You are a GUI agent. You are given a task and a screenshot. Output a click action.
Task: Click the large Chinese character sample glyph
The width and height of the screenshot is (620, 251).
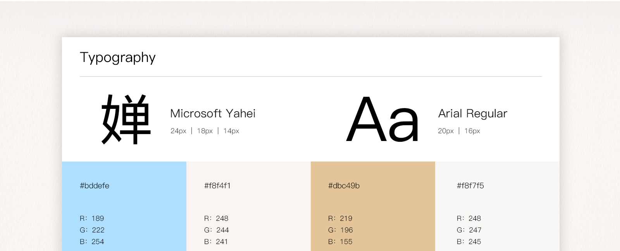pos(126,119)
